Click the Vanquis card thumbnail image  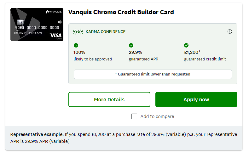tap(37, 25)
